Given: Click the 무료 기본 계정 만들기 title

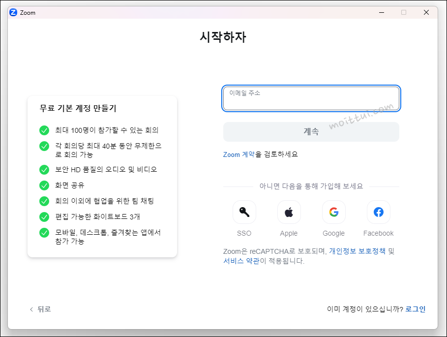Looking at the screenshot, I should pyautogui.click(x=78, y=108).
